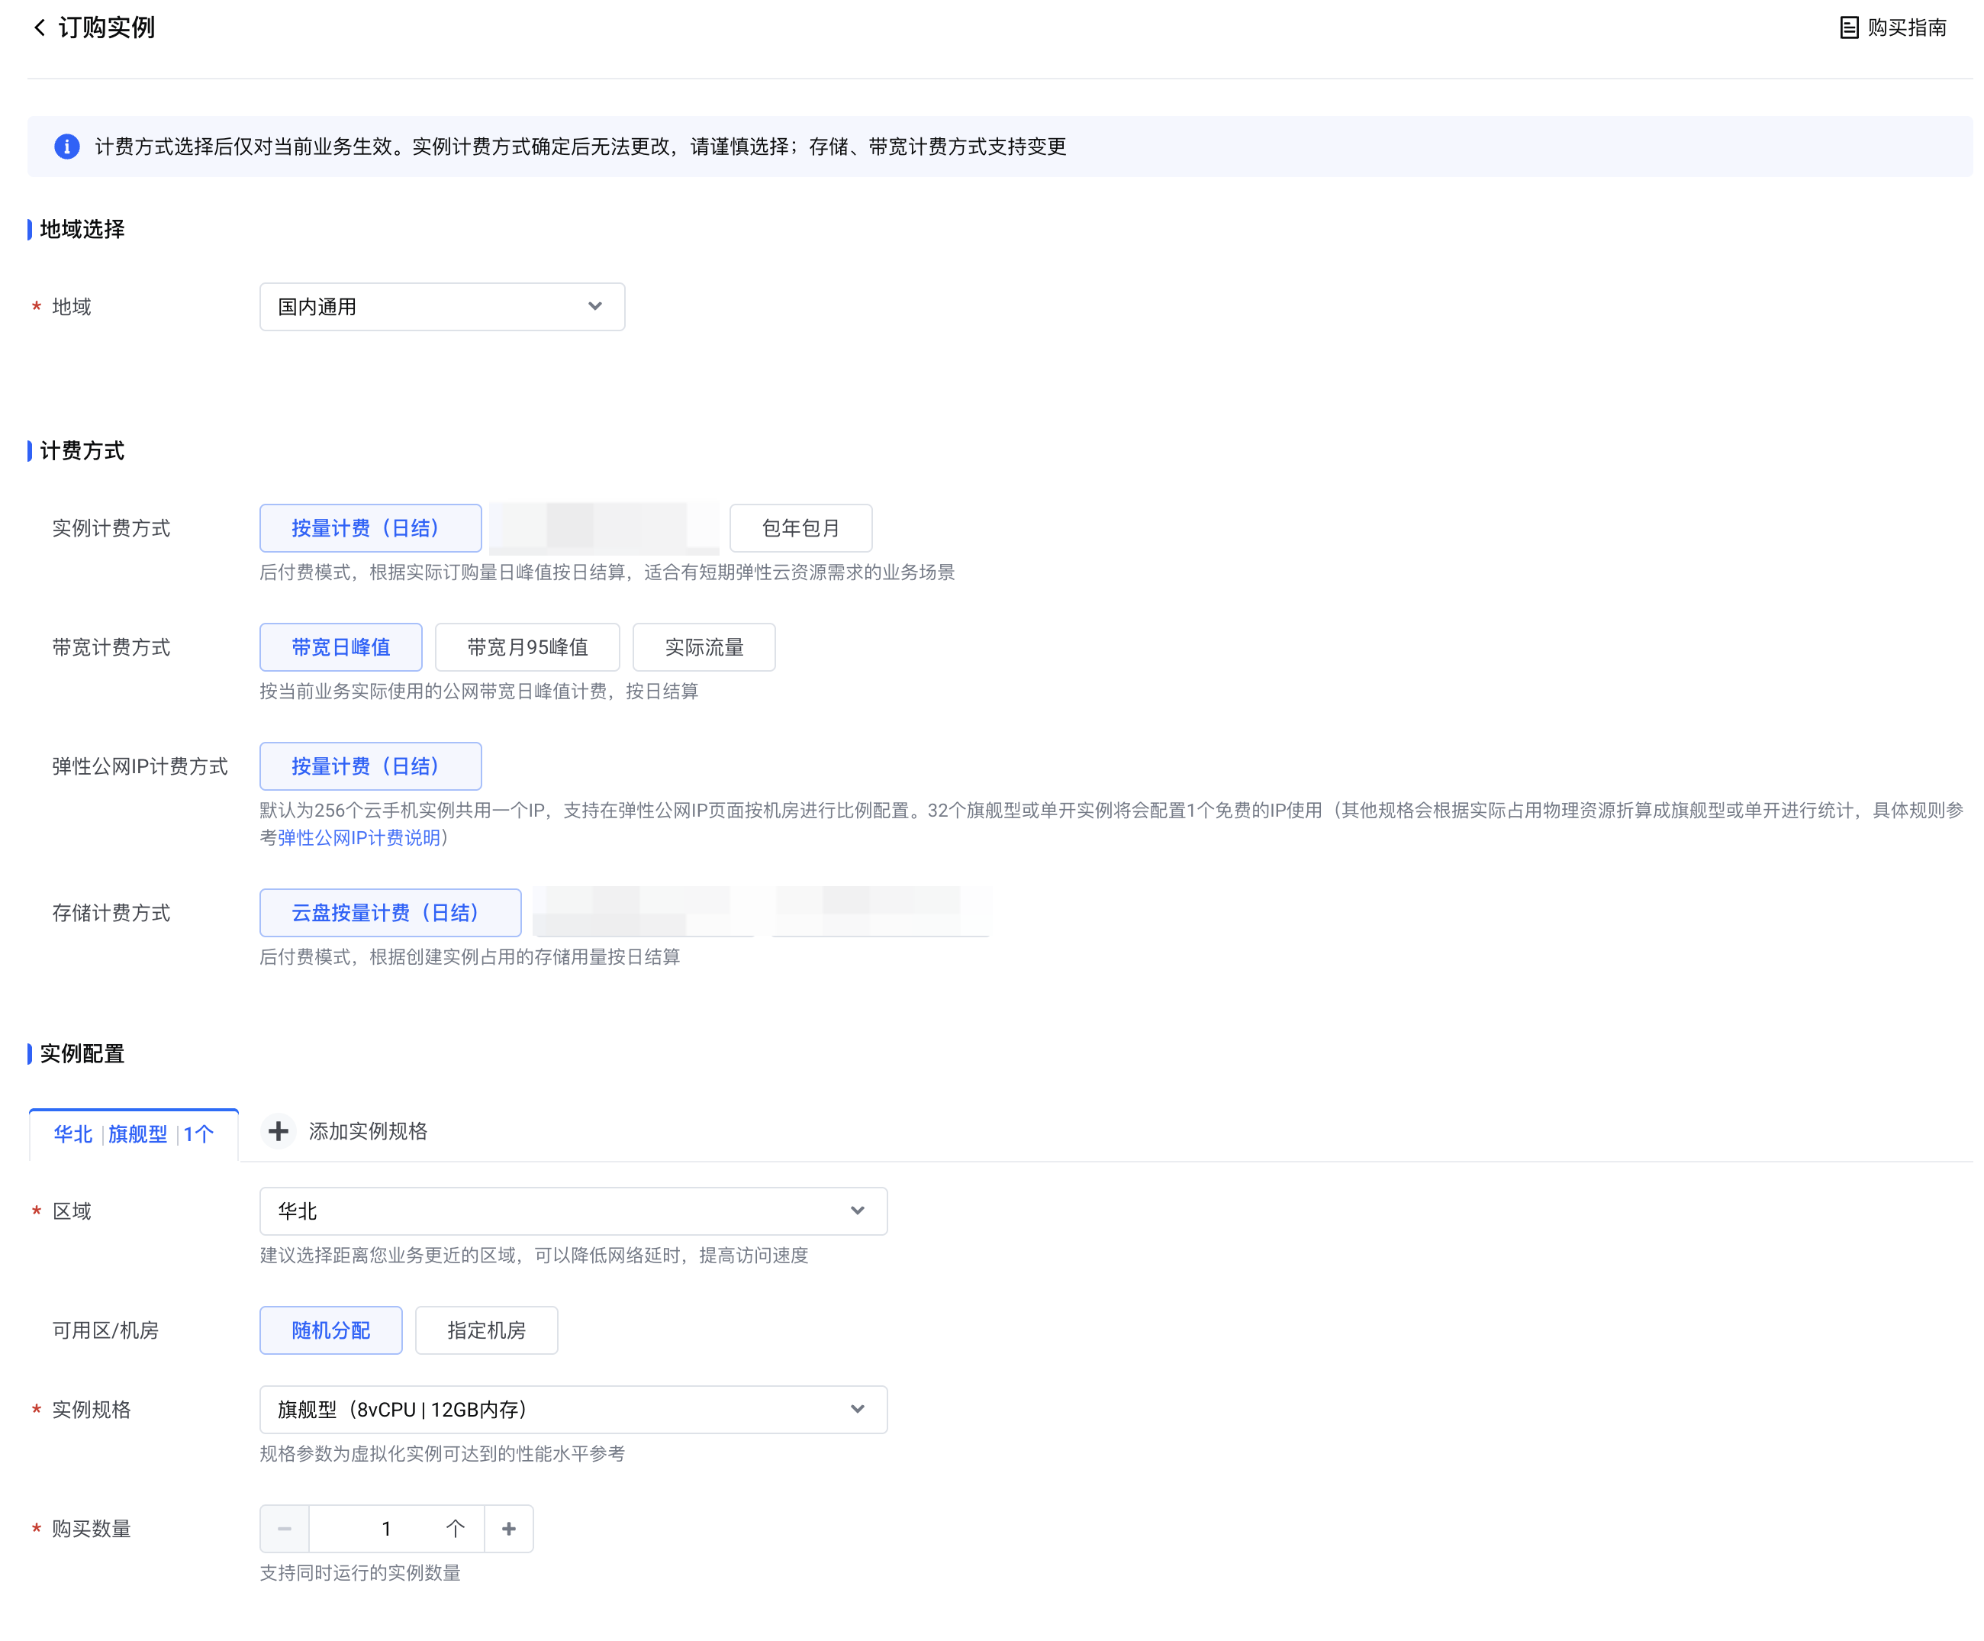Open 弹性公网IP计费说明 link

click(359, 837)
